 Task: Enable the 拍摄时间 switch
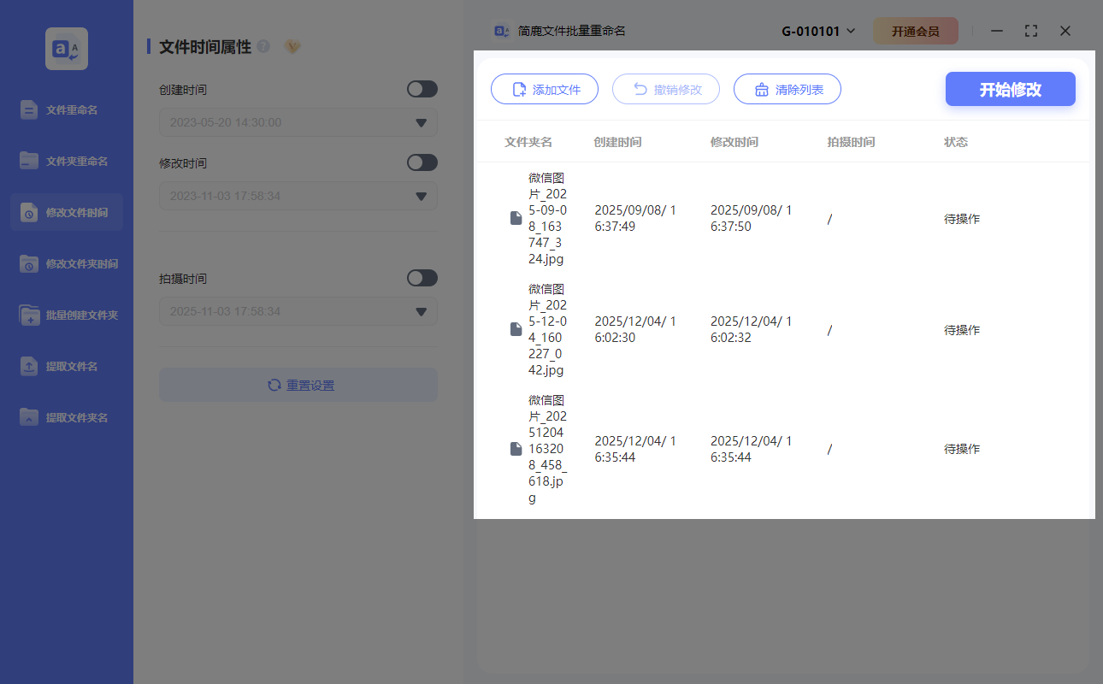tap(422, 278)
